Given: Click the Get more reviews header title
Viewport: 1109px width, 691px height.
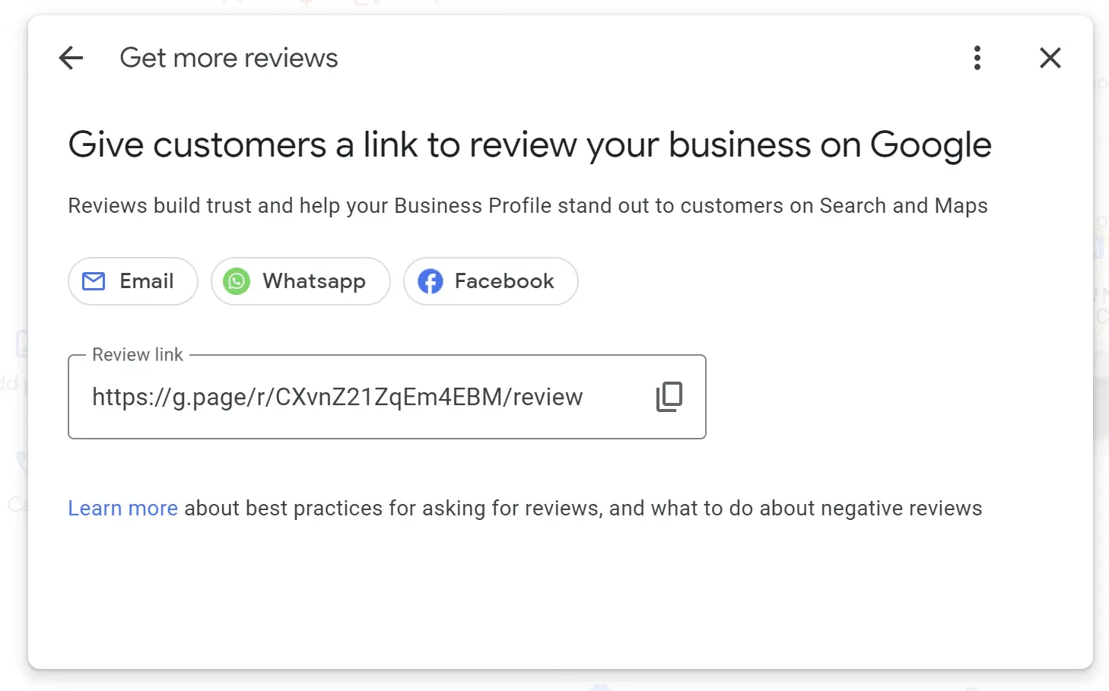Looking at the screenshot, I should pos(228,58).
